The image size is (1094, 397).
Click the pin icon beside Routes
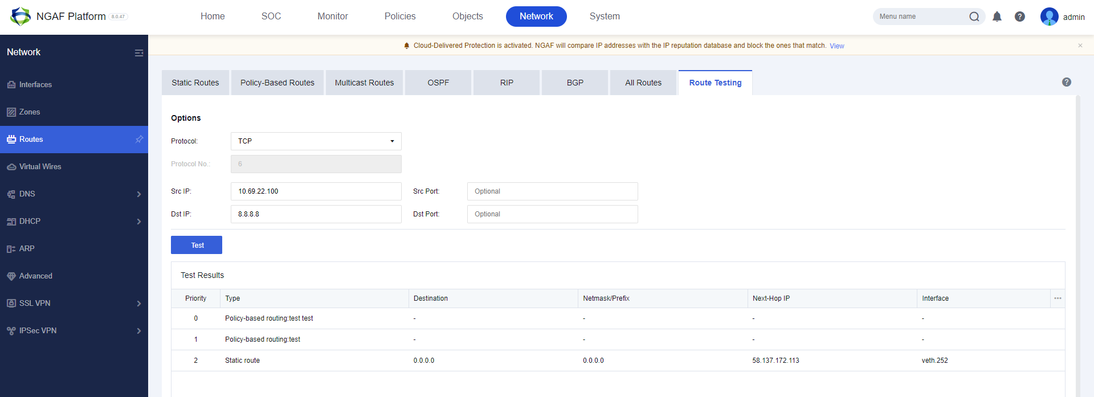pyautogui.click(x=139, y=140)
